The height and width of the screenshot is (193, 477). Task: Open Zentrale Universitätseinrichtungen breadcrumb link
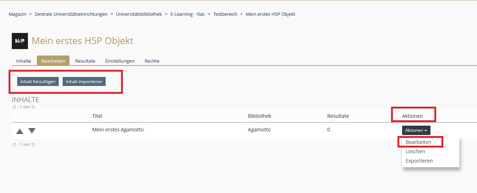tap(71, 14)
